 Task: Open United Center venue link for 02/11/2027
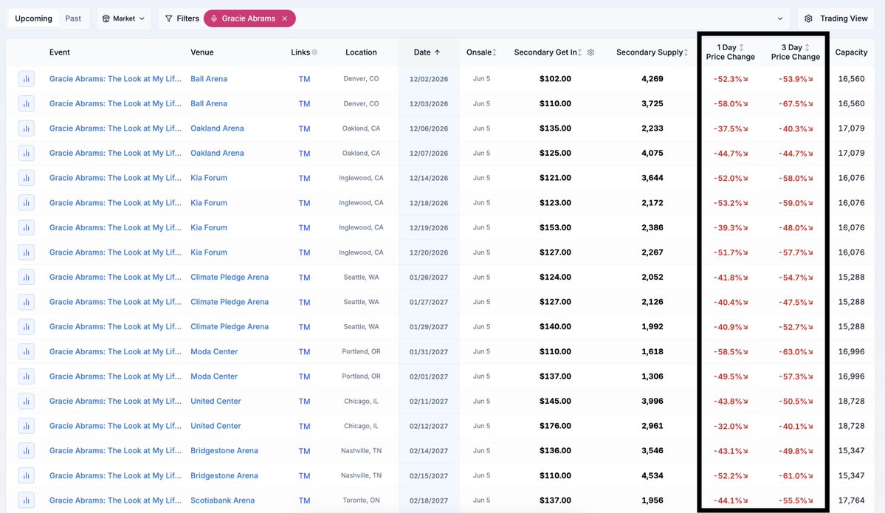pyautogui.click(x=216, y=402)
